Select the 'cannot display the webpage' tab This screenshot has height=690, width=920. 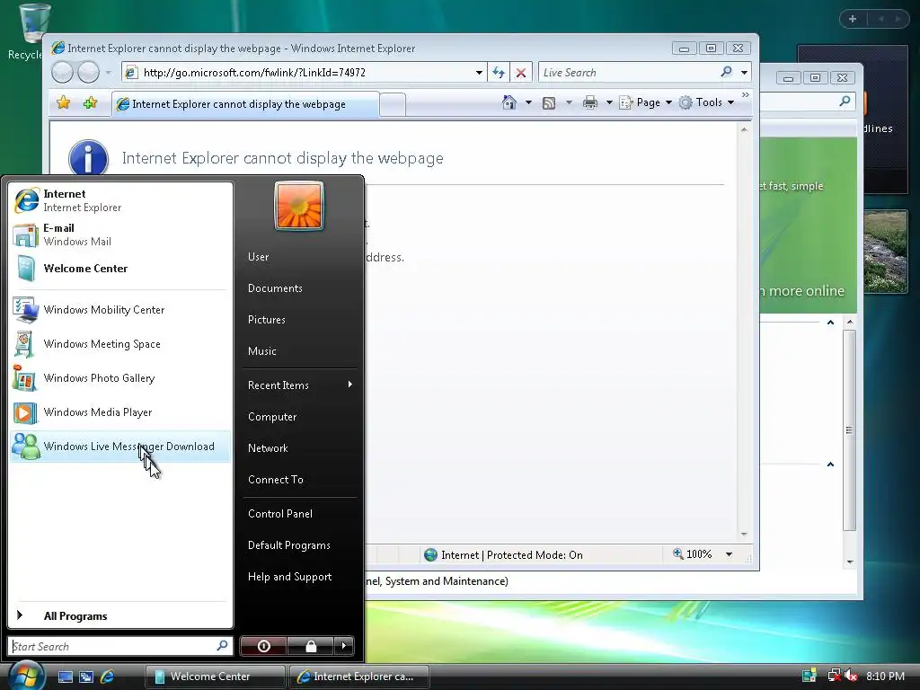click(x=245, y=104)
